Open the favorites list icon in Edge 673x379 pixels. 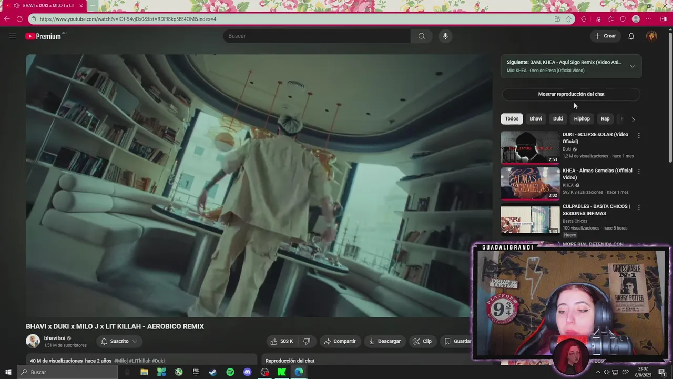click(x=610, y=19)
